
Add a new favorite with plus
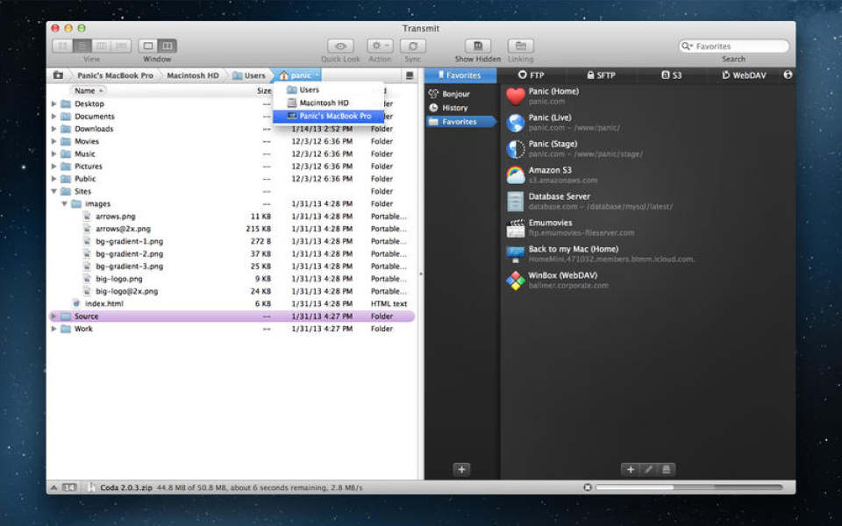point(631,470)
